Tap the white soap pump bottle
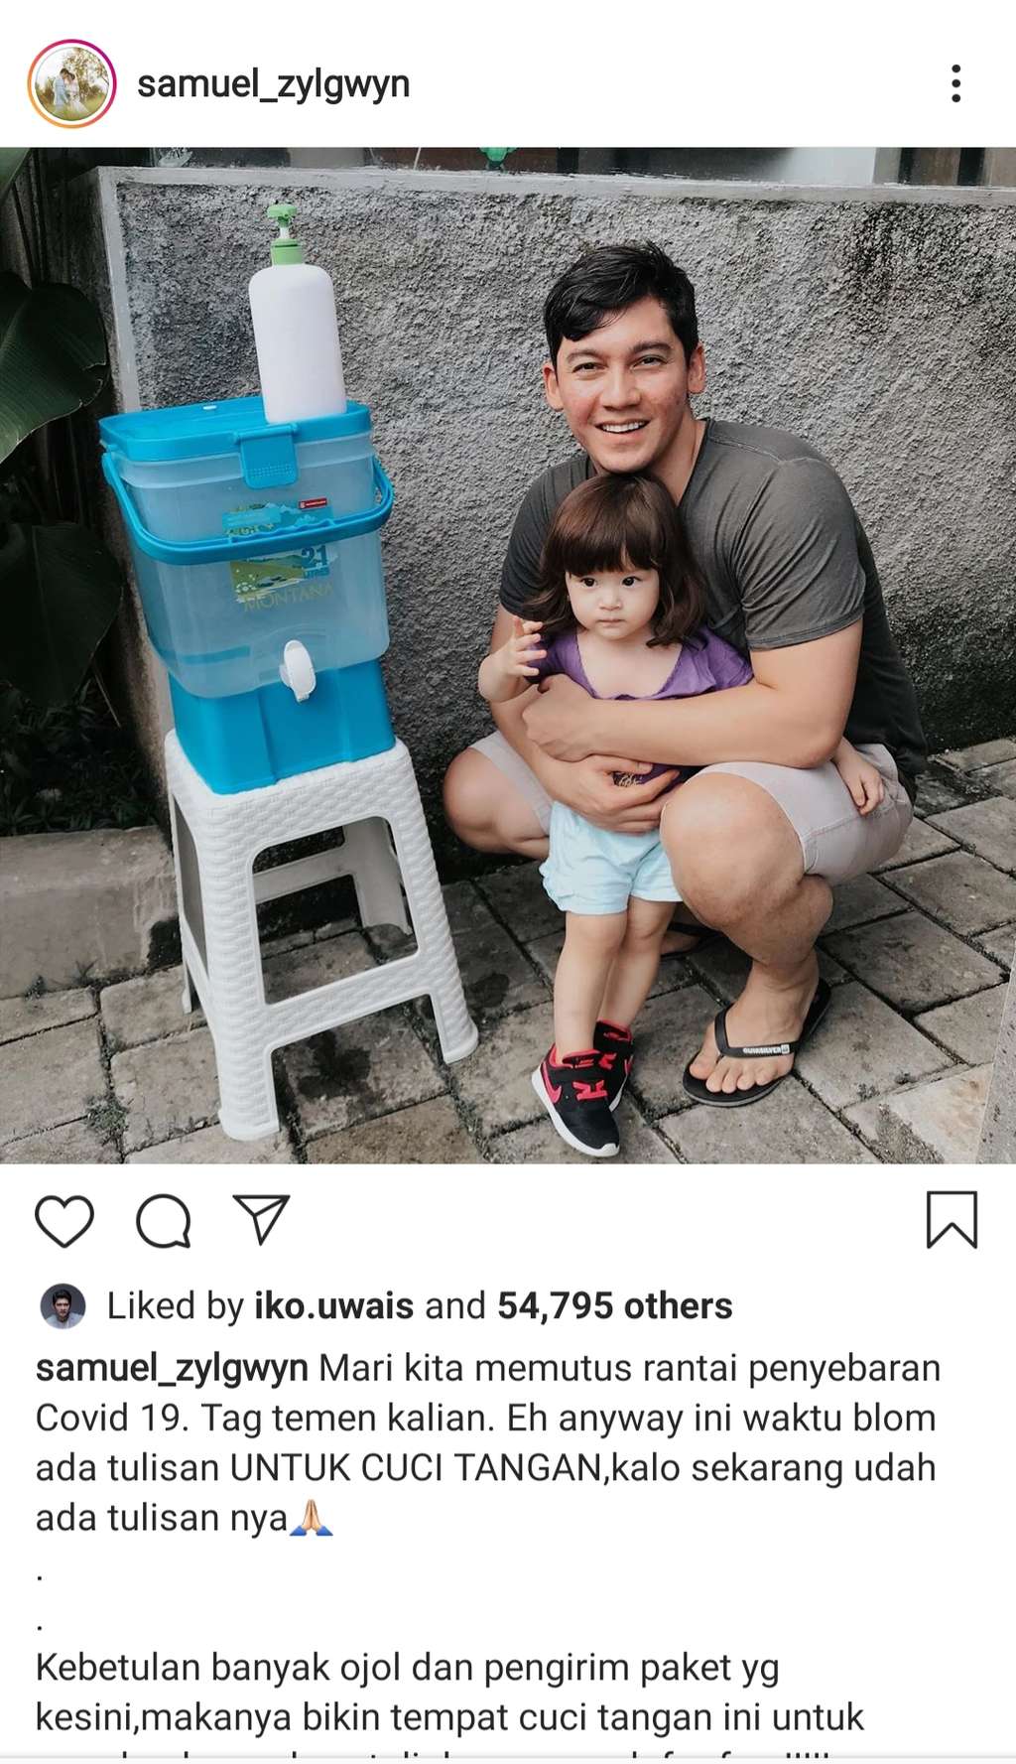 (296, 318)
